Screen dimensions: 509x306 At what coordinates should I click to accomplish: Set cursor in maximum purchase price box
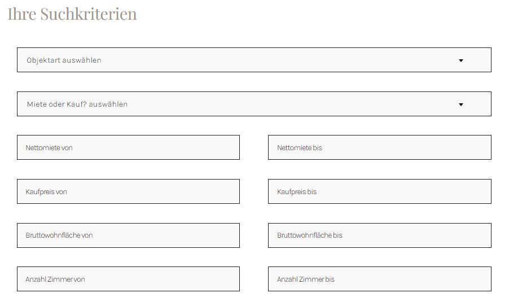(379, 191)
